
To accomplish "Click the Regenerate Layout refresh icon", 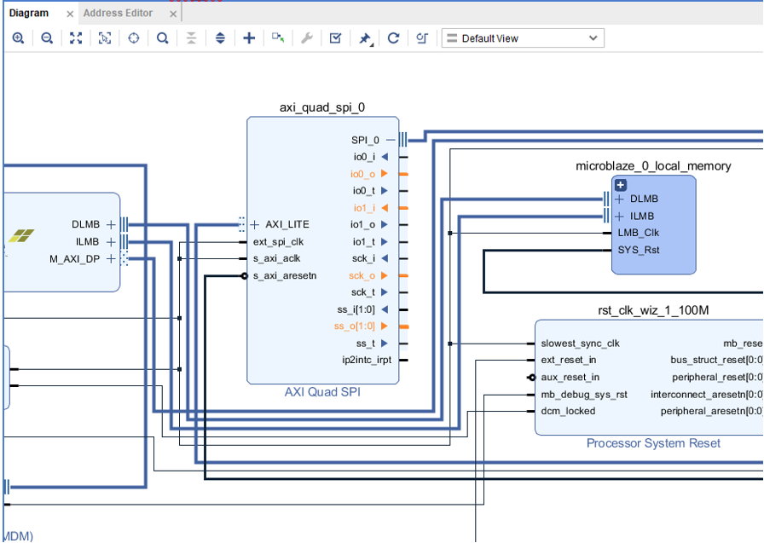I will pos(393,38).
